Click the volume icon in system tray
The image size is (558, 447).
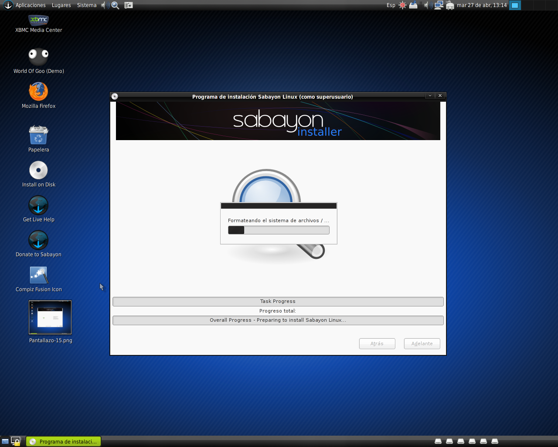(428, 5)
